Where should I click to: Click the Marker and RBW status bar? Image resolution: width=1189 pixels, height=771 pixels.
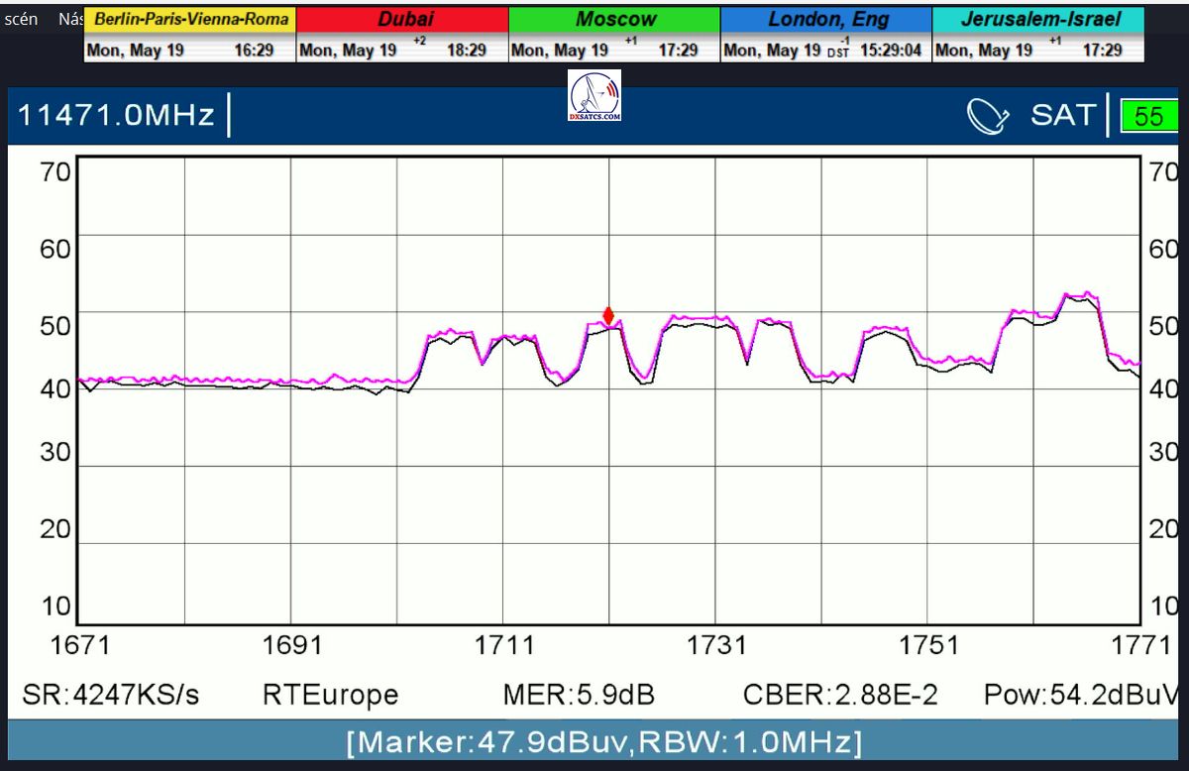pyautogui.click(x=603, y=741)
